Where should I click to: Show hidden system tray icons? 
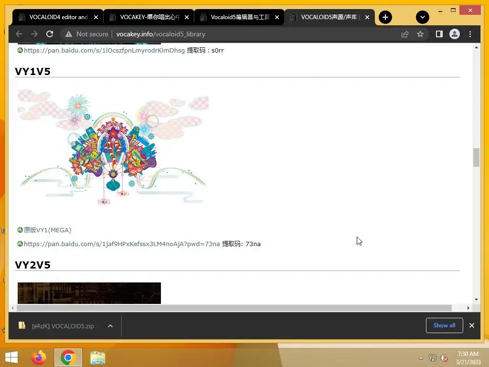tap(421, 358)
